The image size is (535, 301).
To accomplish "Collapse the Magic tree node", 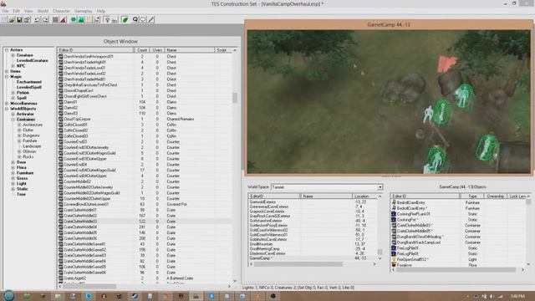I will (7, 77).
